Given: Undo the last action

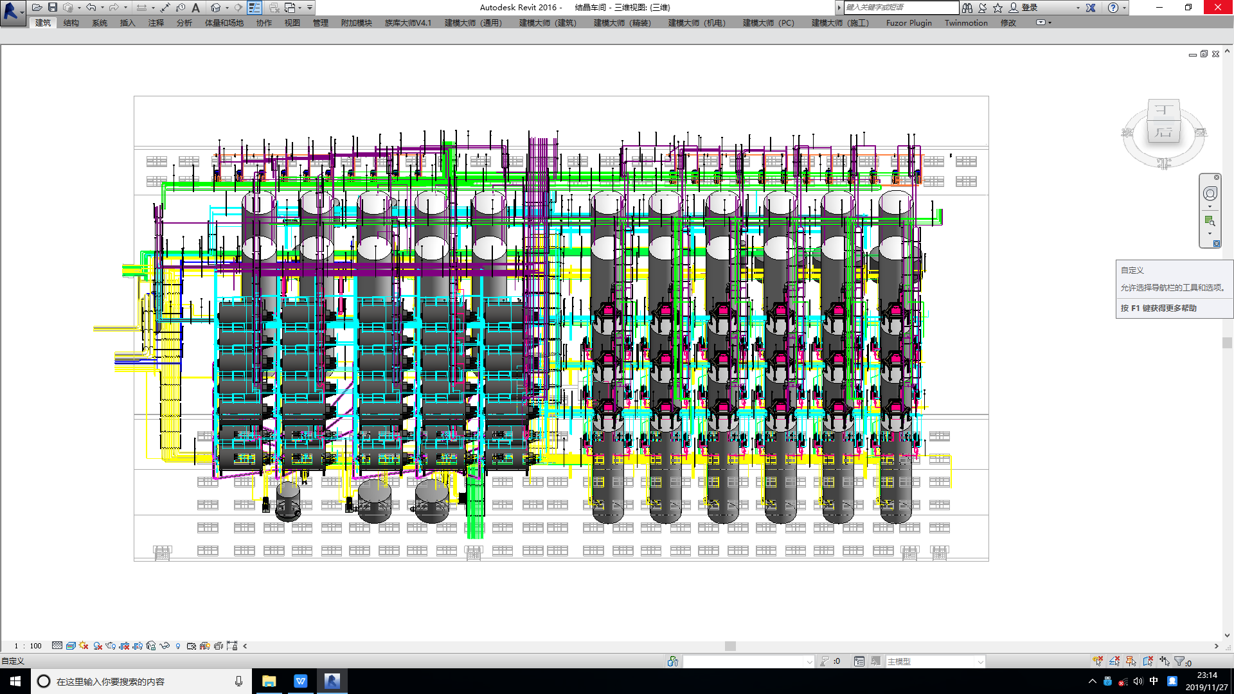Looking at the screenshot, I should 91,8.
